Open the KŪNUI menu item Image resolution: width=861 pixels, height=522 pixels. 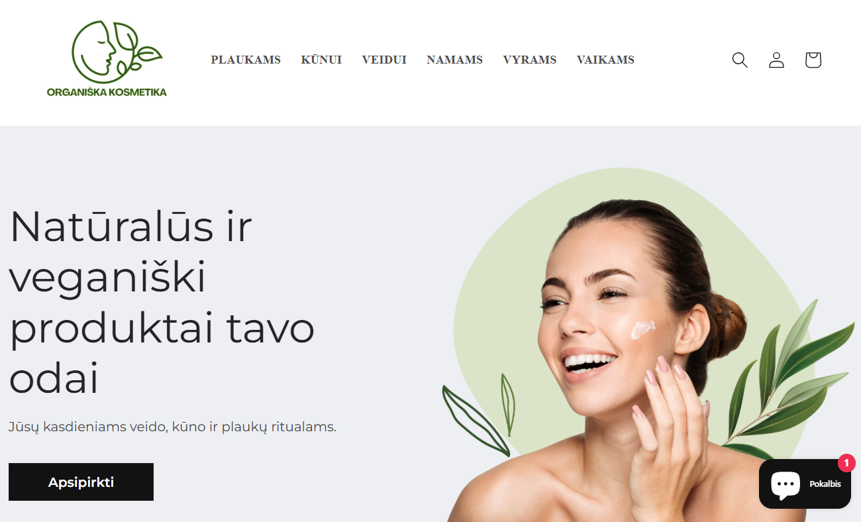pos(321,60)
